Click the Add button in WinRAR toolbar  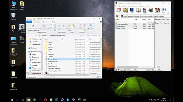tap(119, 10)
